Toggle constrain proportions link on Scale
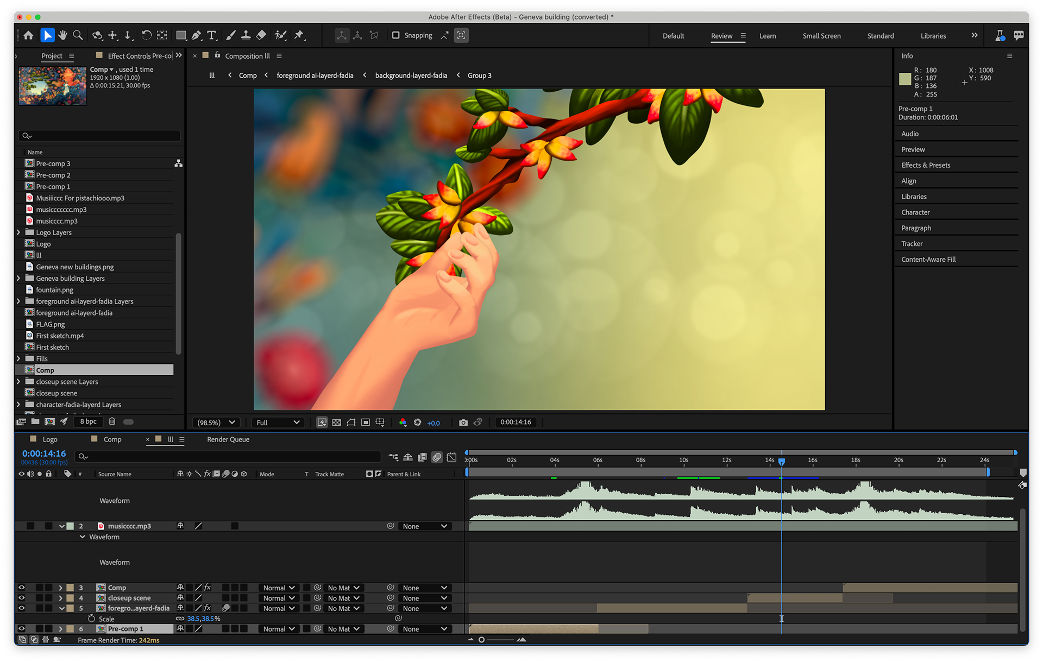This screenshot has height=662, width=1043. tap(180, 619)
